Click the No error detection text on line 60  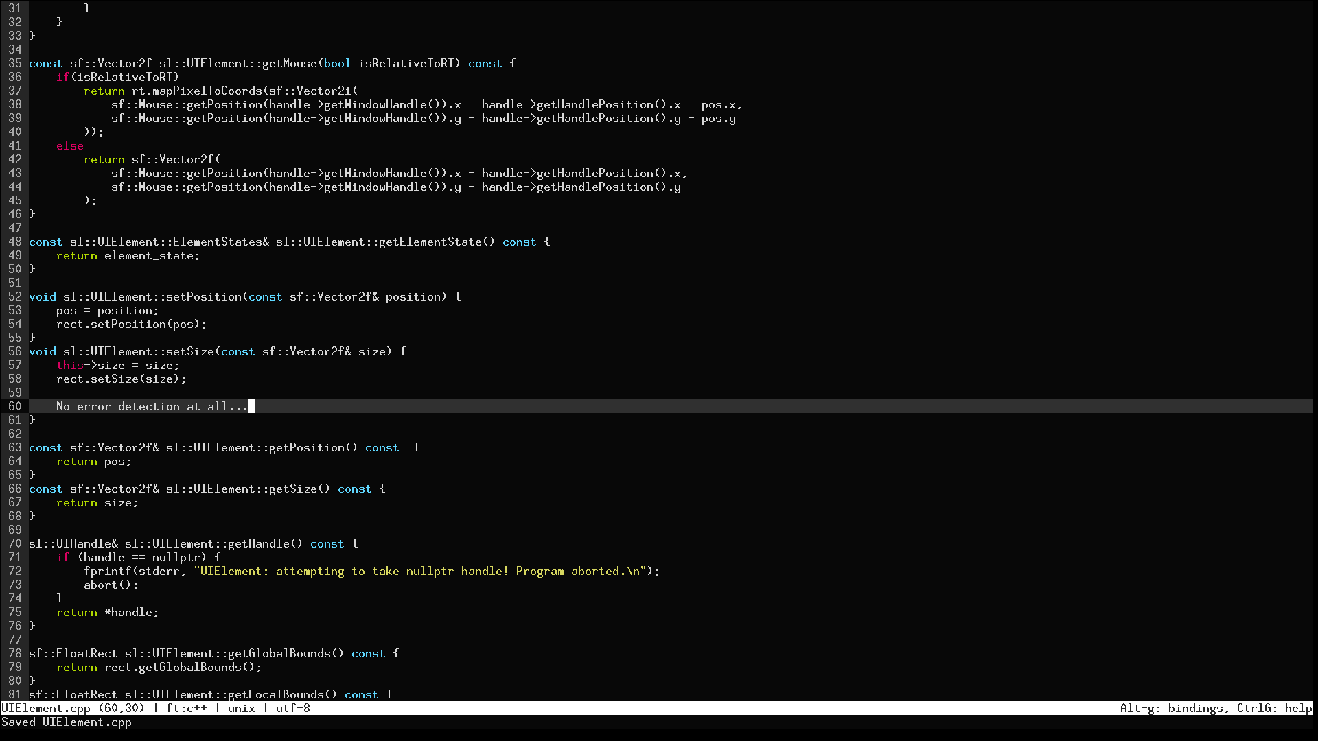tap(151, 406)
